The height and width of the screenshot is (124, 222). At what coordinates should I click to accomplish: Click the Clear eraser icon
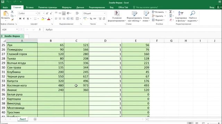pyautogui.click(x=171, y=20)
